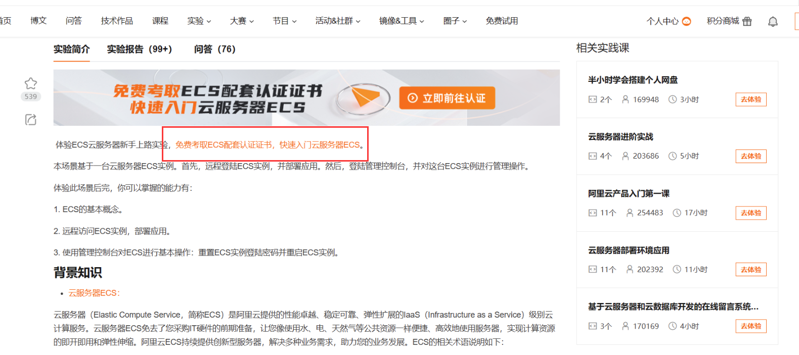Click the code icon next to 2个

coord(593,99)
